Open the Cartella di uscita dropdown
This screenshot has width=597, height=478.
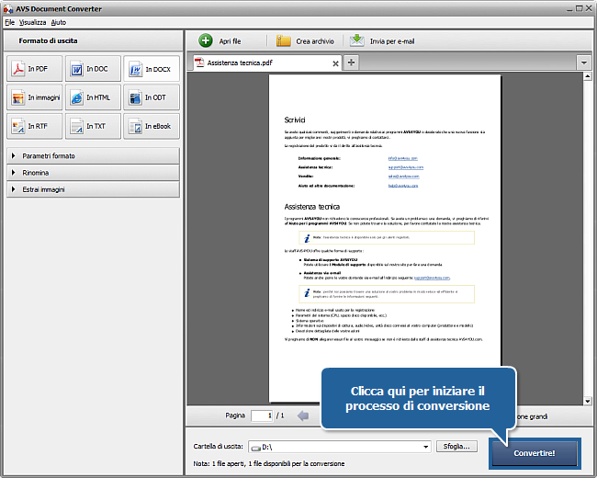click(x=425, y=447)
